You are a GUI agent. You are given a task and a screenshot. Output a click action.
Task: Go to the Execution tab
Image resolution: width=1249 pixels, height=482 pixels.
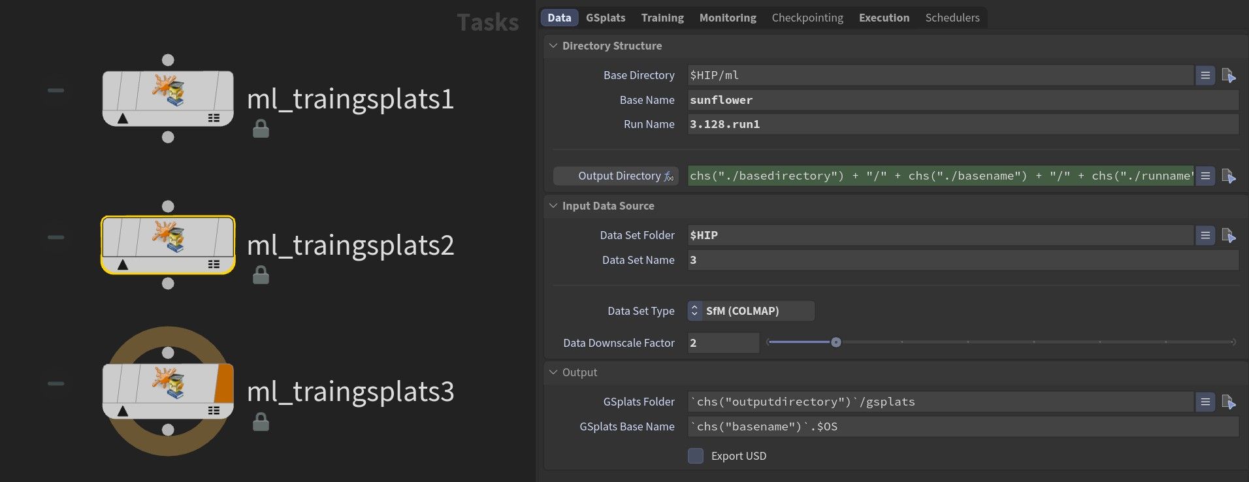point(884,18)
